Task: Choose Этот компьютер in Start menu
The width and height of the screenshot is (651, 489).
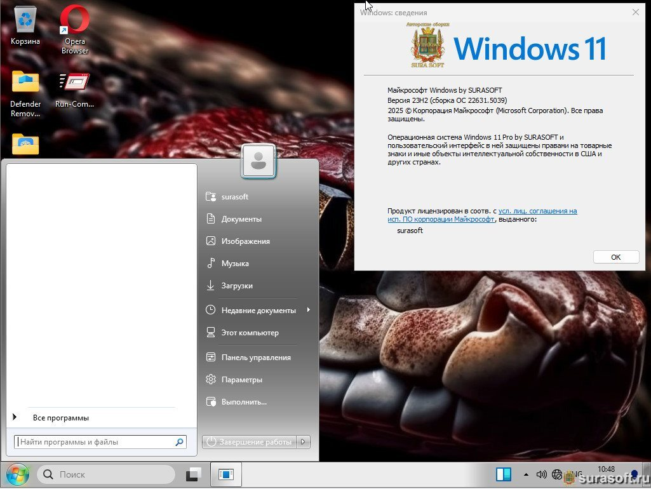Action: pyautogui.click(x=250, y=333)
